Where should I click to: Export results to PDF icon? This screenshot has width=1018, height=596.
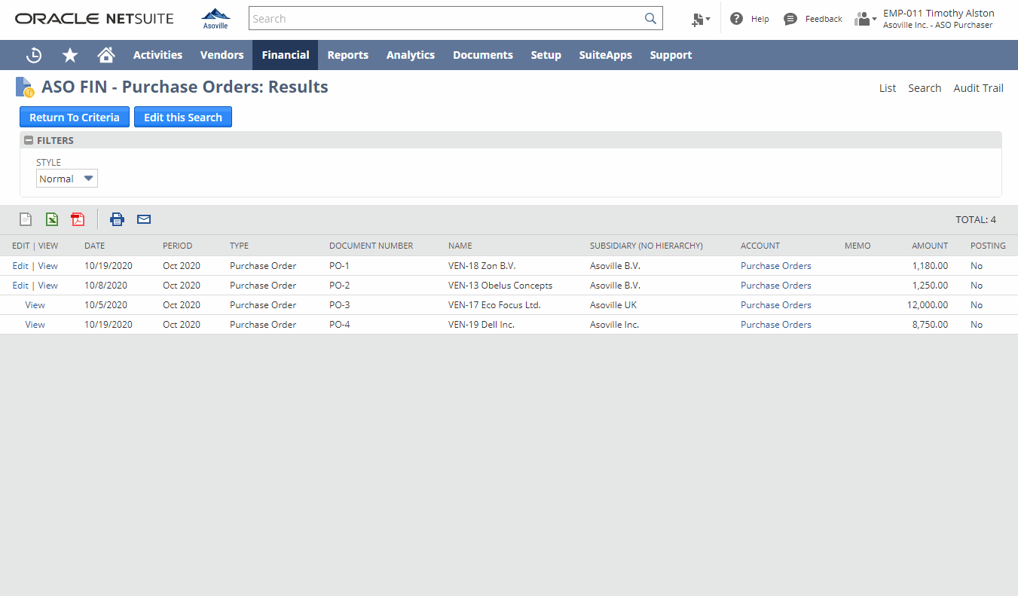click(x=78, y=219)
